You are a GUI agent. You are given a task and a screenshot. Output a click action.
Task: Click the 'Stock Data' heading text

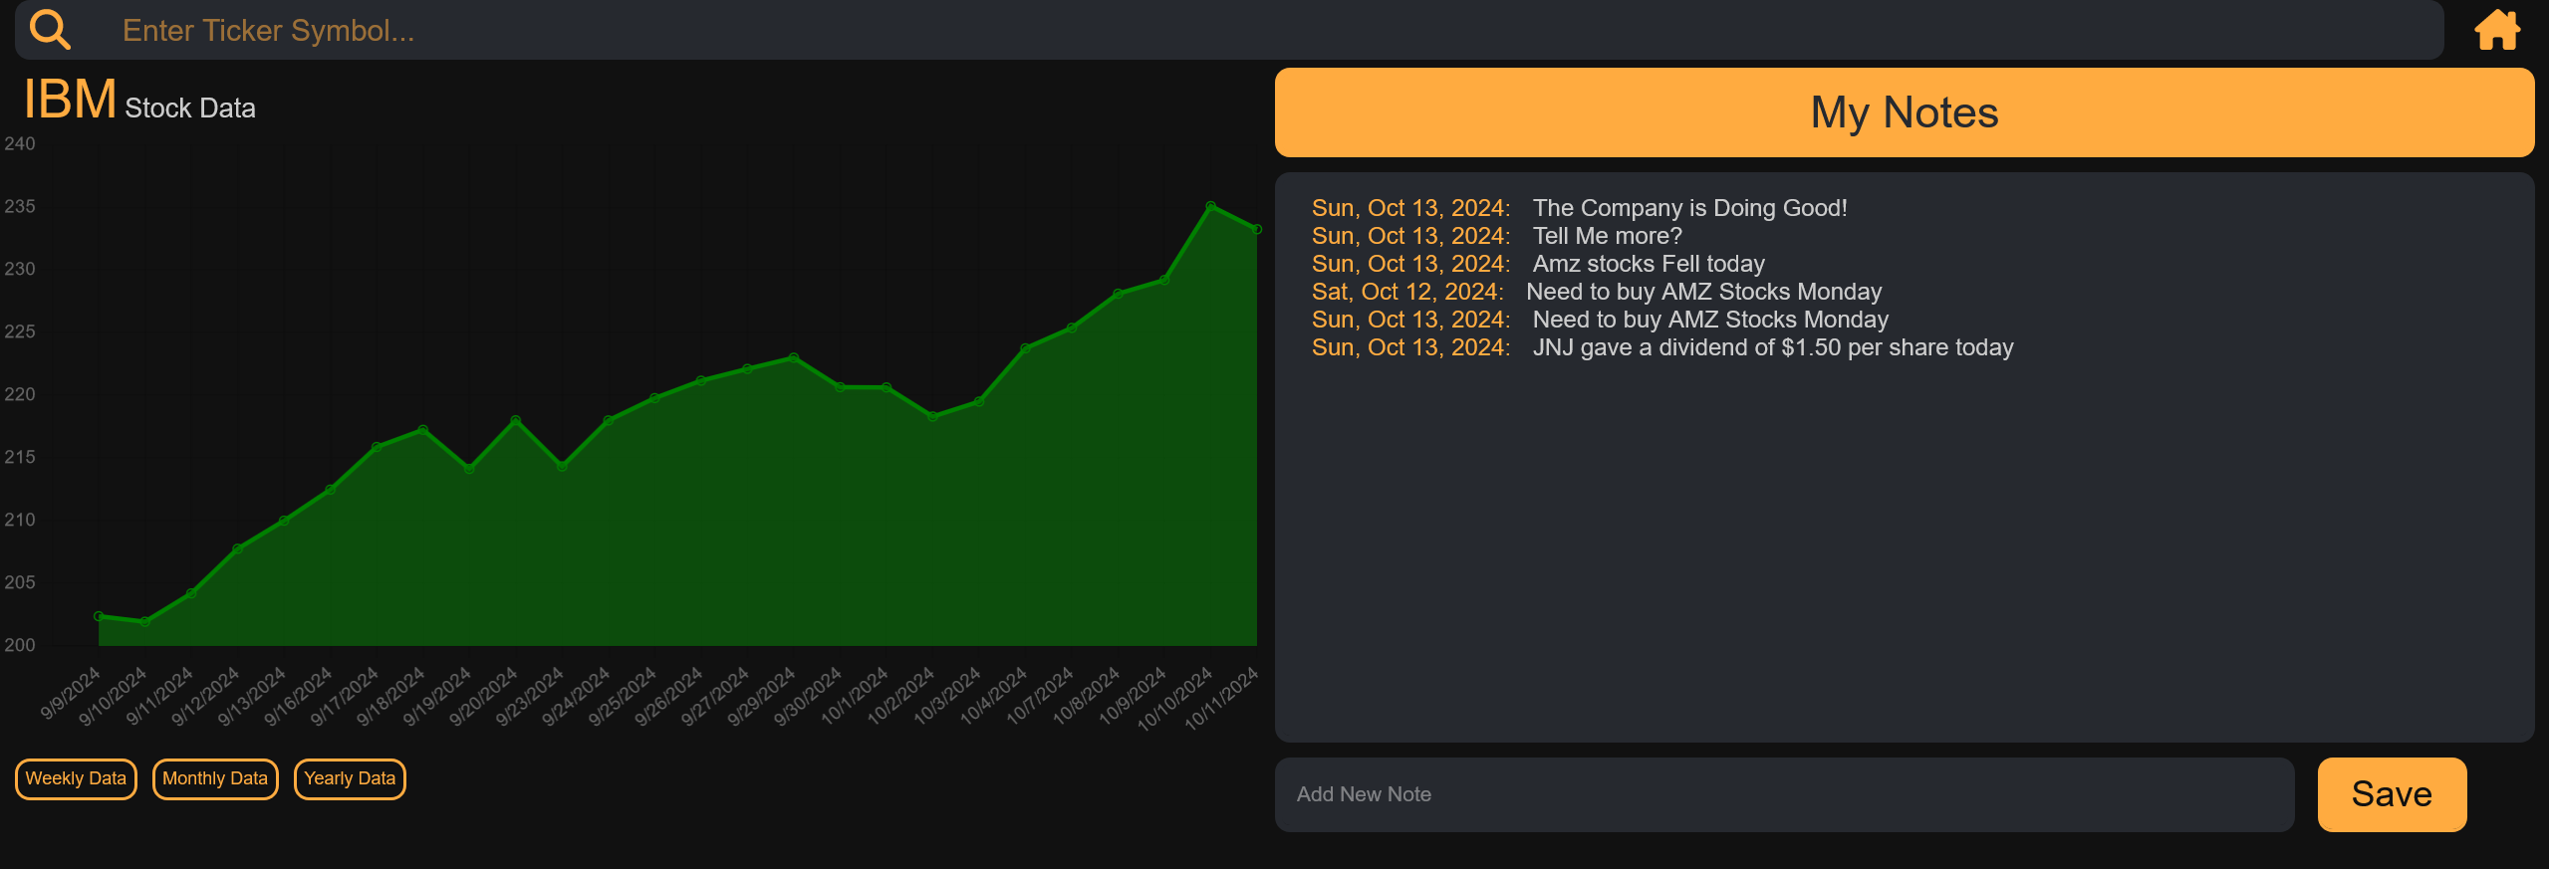190,108
